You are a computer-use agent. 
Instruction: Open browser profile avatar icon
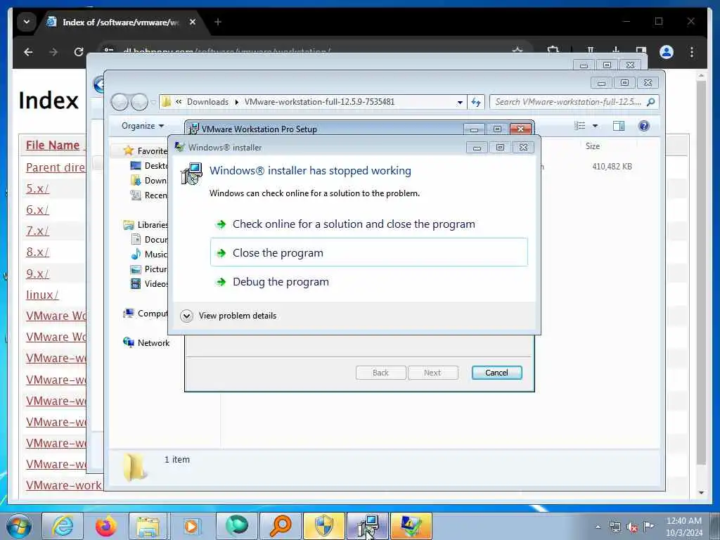coord(667,52)
